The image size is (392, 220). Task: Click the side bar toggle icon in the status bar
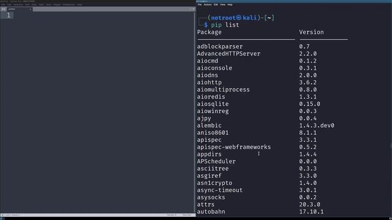2,215
